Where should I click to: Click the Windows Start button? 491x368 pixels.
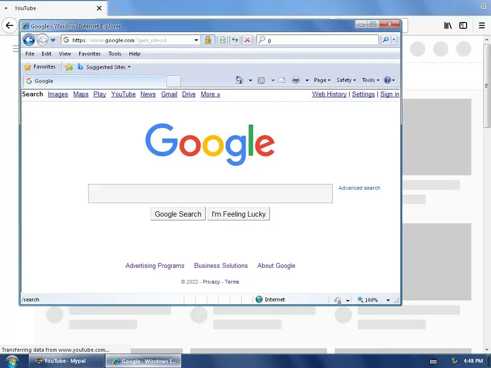[12, 361]
